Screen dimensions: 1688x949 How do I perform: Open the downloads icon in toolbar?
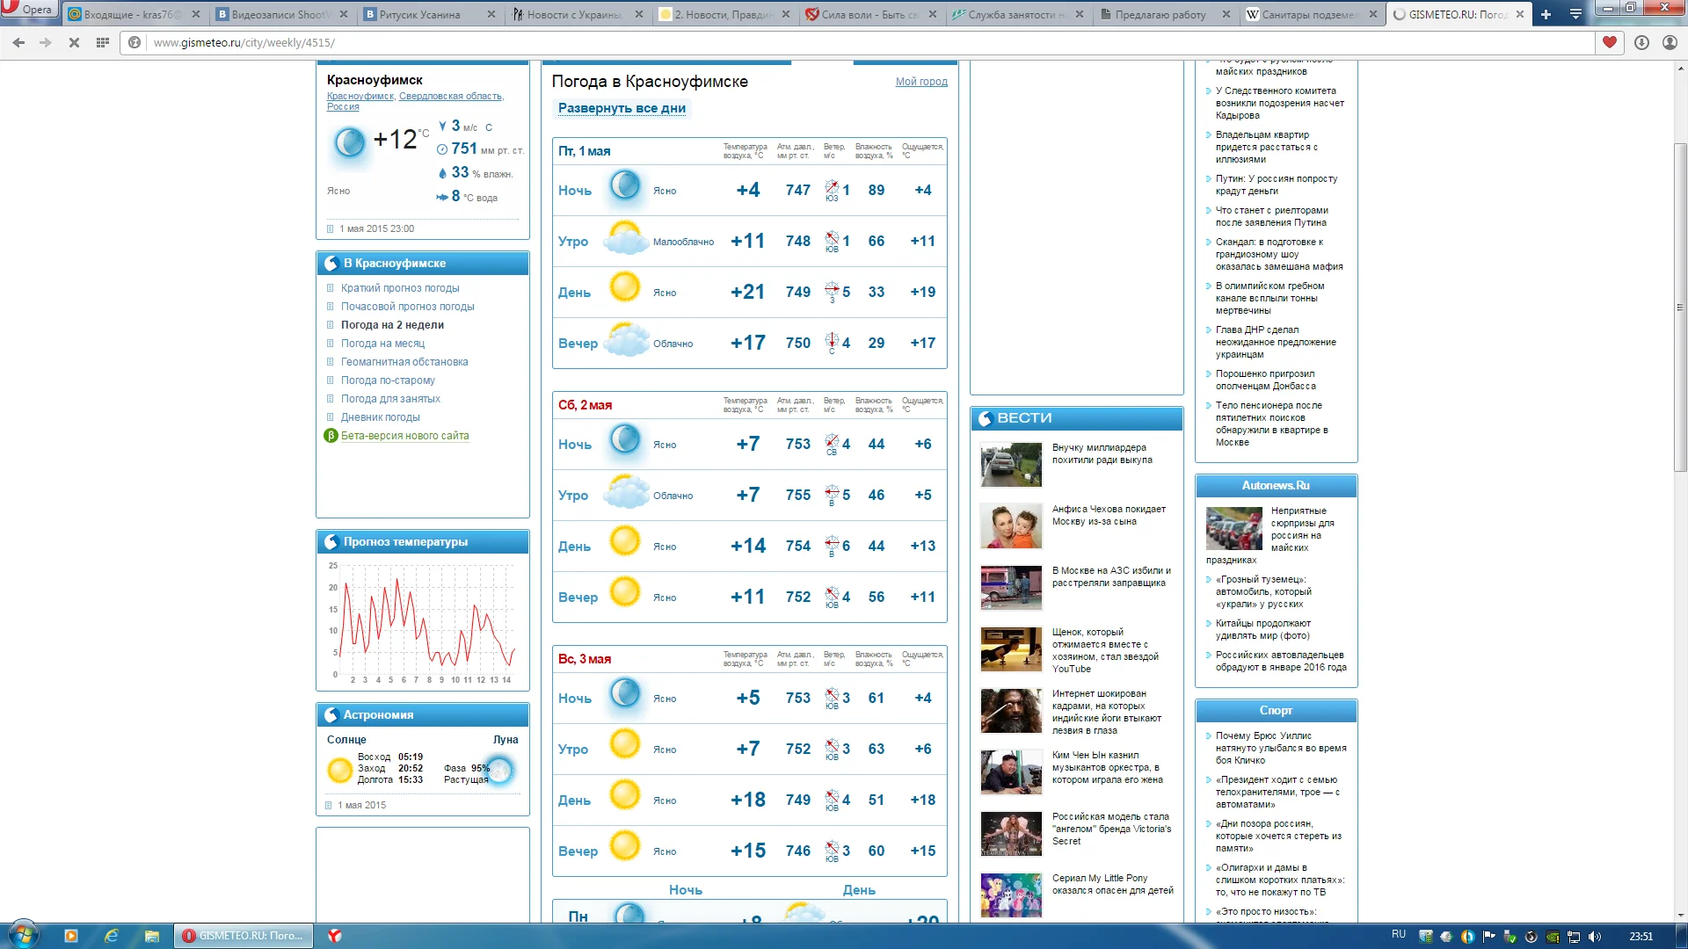click(x=1641, y=42)
